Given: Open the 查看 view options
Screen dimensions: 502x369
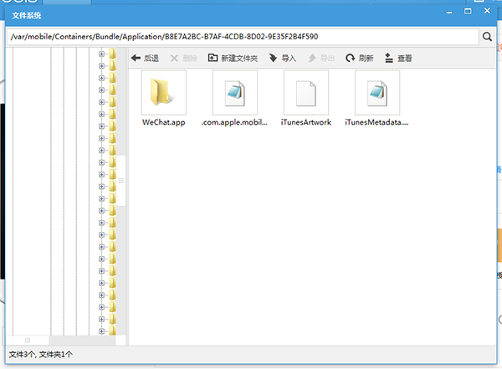Looking at the screenshot, I should (398, 58).
